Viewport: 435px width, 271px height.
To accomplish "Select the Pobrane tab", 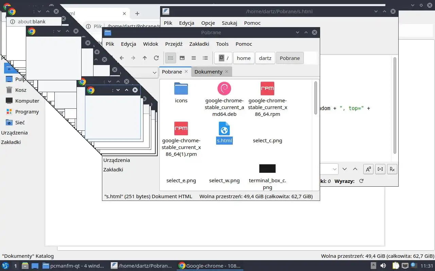I will tap(172, 71).
